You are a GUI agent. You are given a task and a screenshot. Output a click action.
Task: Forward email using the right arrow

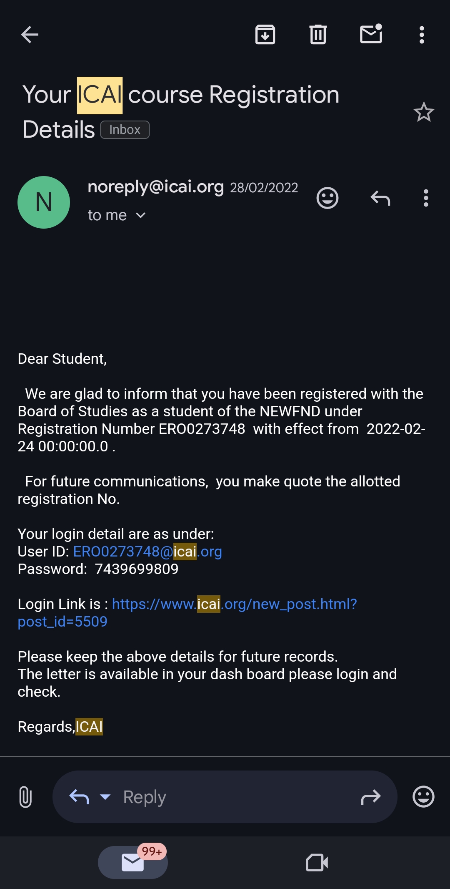tap(370, 797)
